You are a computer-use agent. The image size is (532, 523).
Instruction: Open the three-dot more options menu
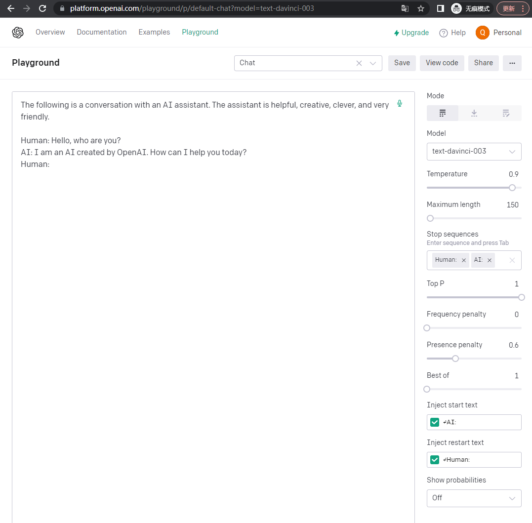pos(512,63)
